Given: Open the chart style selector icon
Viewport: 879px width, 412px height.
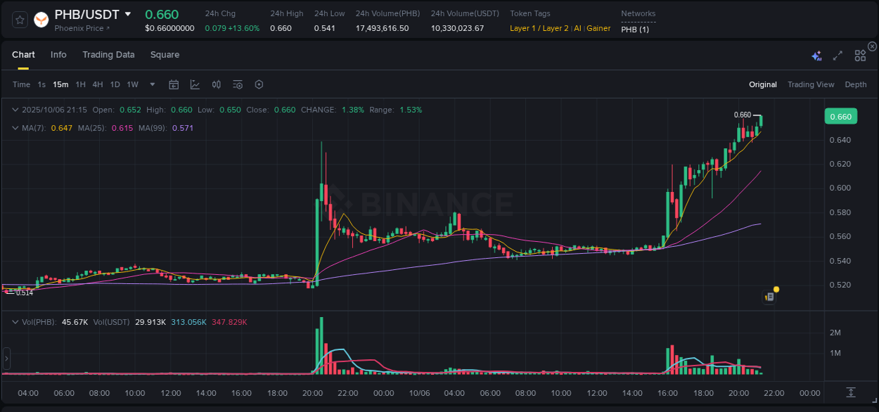Looking at the screenshot, I should [195, 84].
